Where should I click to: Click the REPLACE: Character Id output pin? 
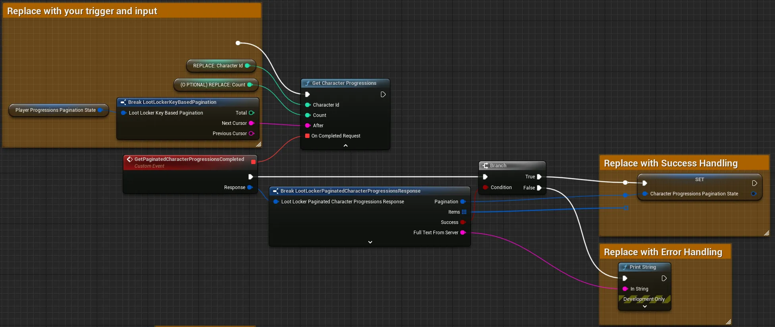248,66
